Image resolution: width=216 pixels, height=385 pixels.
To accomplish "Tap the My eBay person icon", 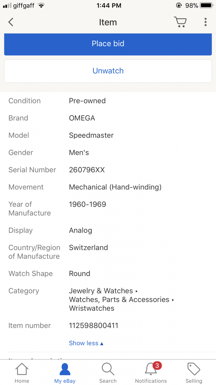I will (65, 369).
